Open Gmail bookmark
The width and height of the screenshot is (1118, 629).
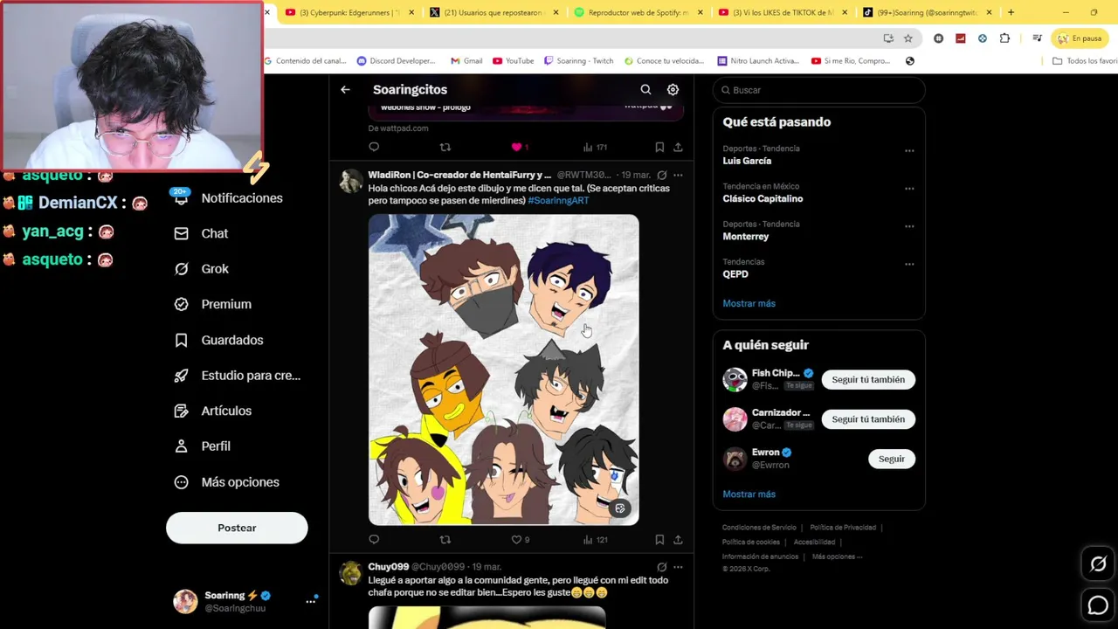(466, 61)
